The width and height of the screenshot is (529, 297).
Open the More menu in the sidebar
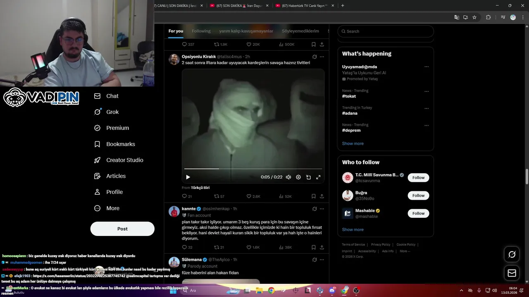(x=106, y=208)
